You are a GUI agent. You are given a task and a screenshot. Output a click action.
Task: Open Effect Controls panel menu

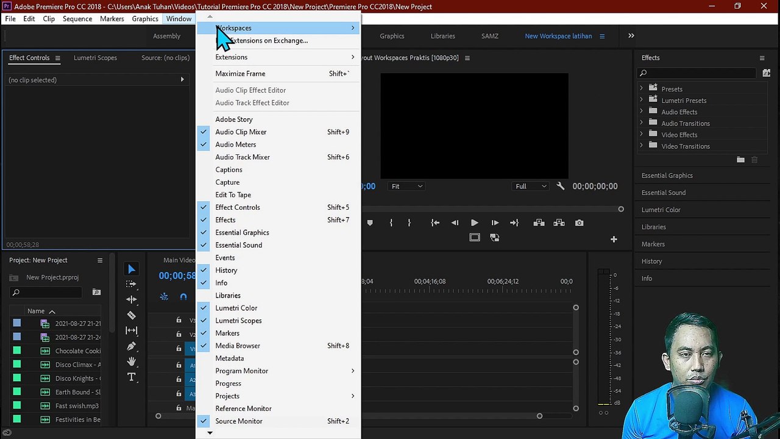tap(57, 58)
